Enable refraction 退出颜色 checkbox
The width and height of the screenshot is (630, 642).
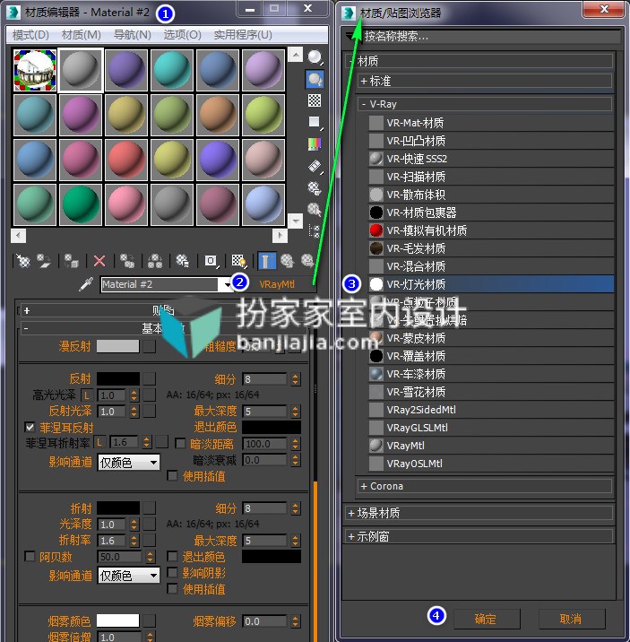click(x=172, y=557)
